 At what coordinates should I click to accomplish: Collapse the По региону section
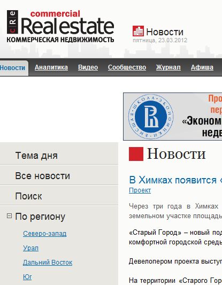[x=9, y=215]
